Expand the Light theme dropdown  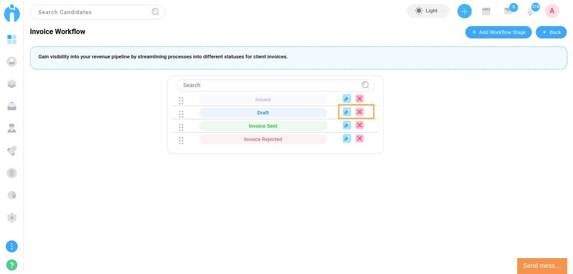click(x=428, y=11)
